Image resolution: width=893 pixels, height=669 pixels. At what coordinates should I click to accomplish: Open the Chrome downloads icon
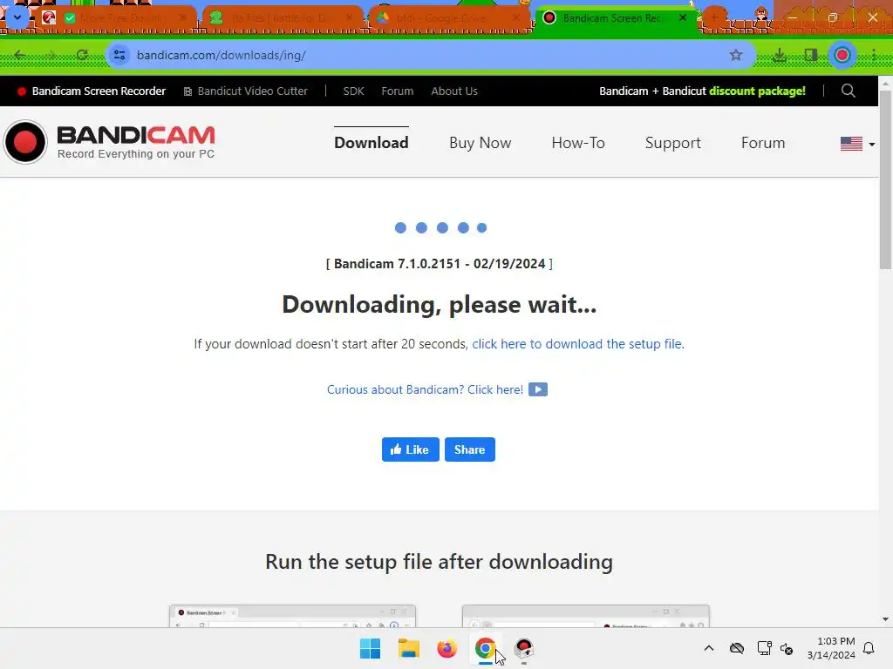[x=779, y=55]
